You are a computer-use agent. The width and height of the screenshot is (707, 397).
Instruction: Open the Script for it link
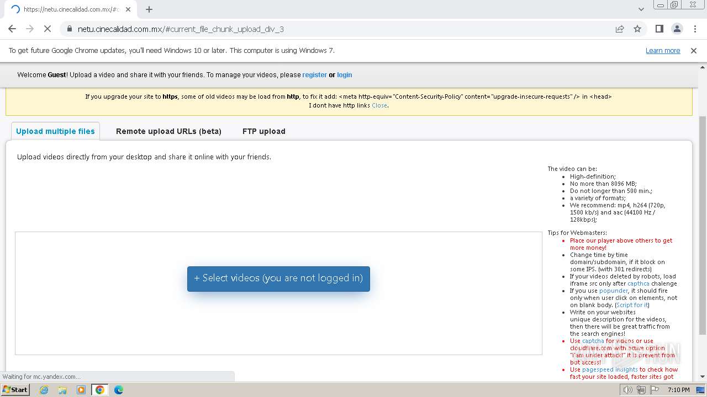point(632,305)
